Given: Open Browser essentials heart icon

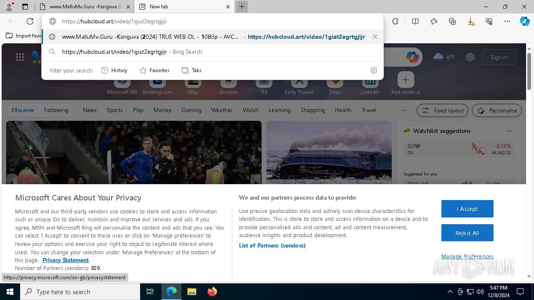Looking at the screenshot, I should (x=489, y=21).
